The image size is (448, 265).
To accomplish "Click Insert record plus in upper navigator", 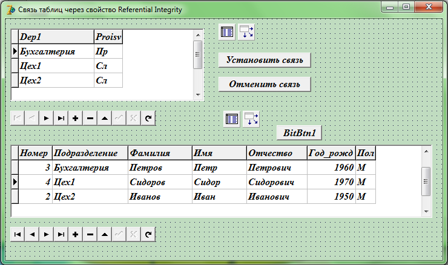I will click(x=76, y=118).
